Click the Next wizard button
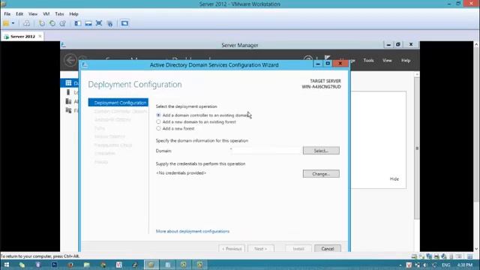 coord(261,248)
